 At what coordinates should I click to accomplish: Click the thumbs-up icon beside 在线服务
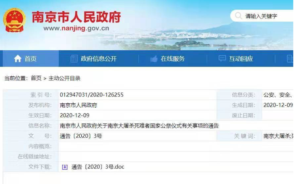click(x=154, y=59)
